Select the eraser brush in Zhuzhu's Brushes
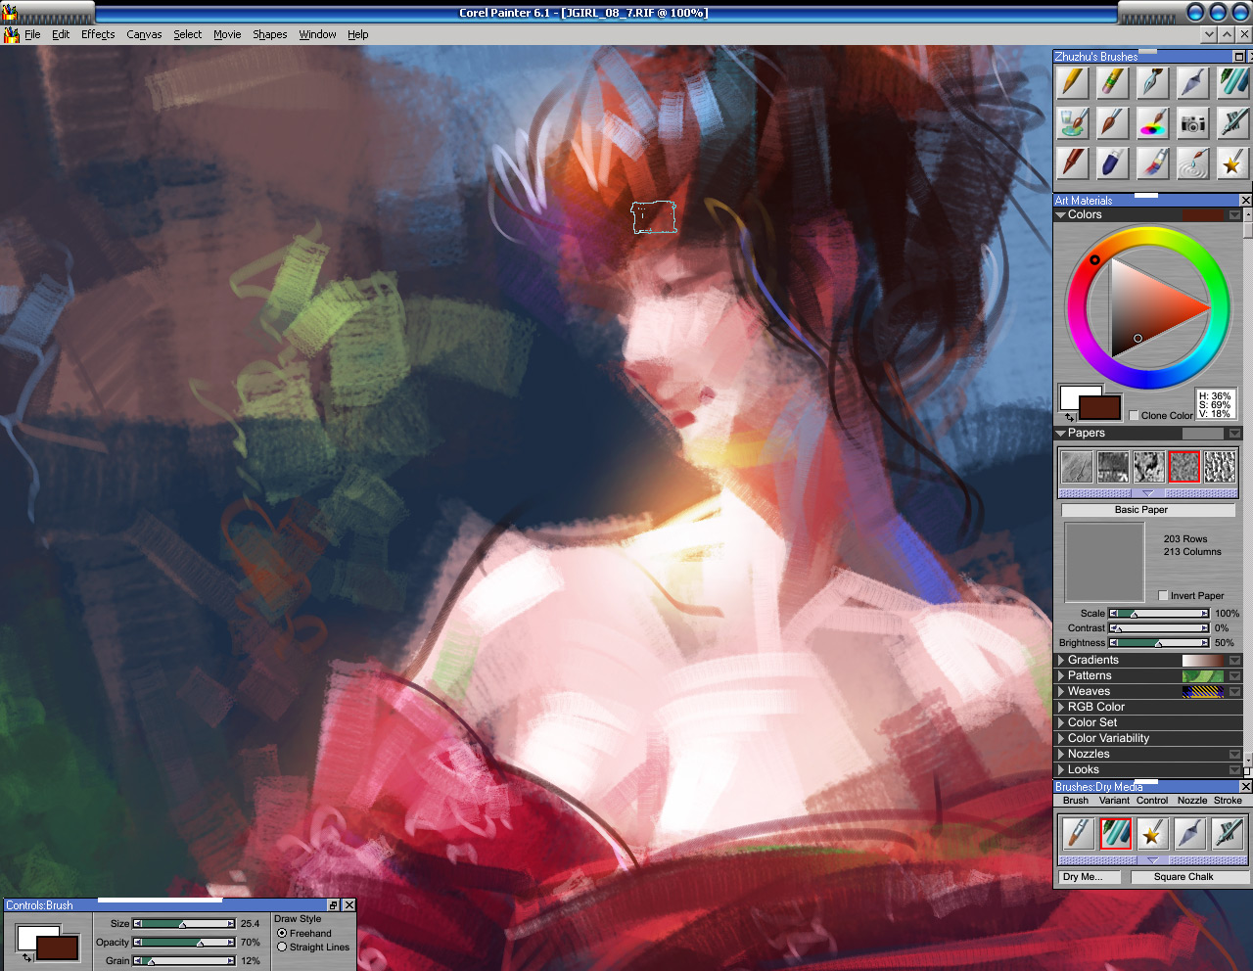This screenshot has height=971, width=1253. [x=1113, y=83]
